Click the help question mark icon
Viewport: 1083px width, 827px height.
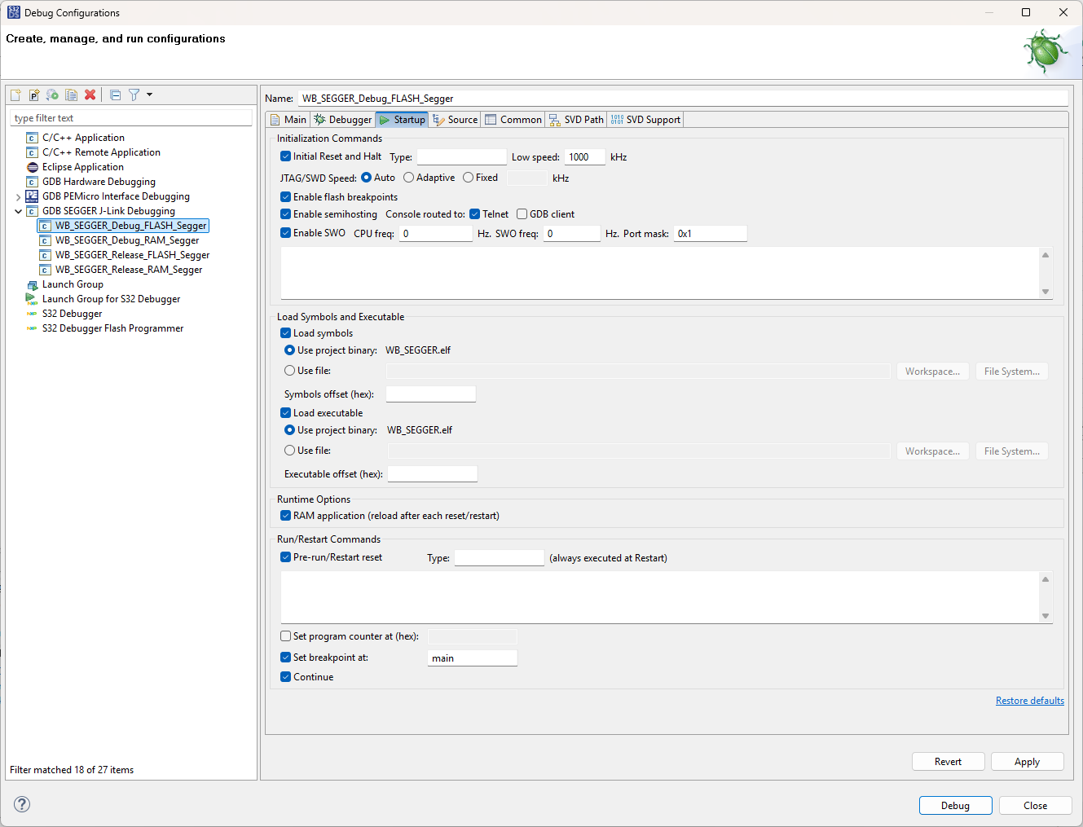22,804
